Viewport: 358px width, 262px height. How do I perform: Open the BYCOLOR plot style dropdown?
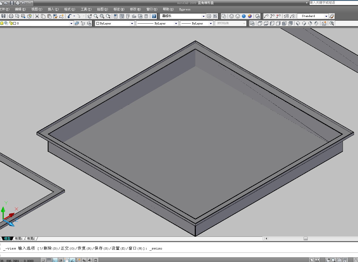(244, 23)
